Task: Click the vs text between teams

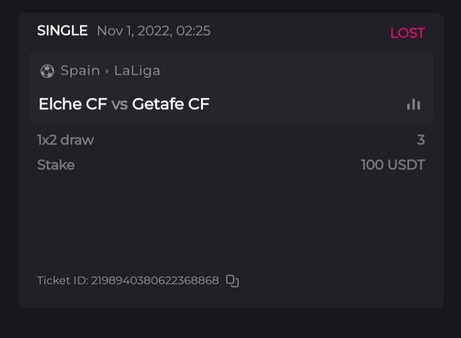Action: 120,104
